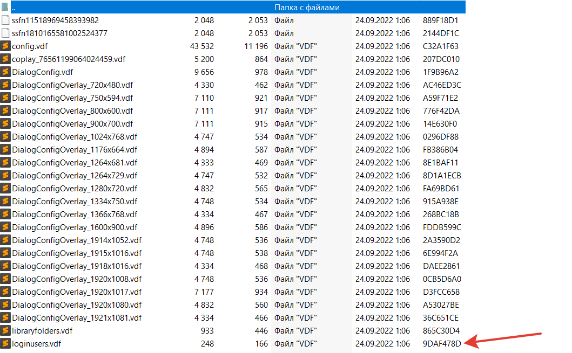The width and height of the screenshot is (572, 353).
Task: Click the CRC value 9DAF478D
Action: [442, 344]
